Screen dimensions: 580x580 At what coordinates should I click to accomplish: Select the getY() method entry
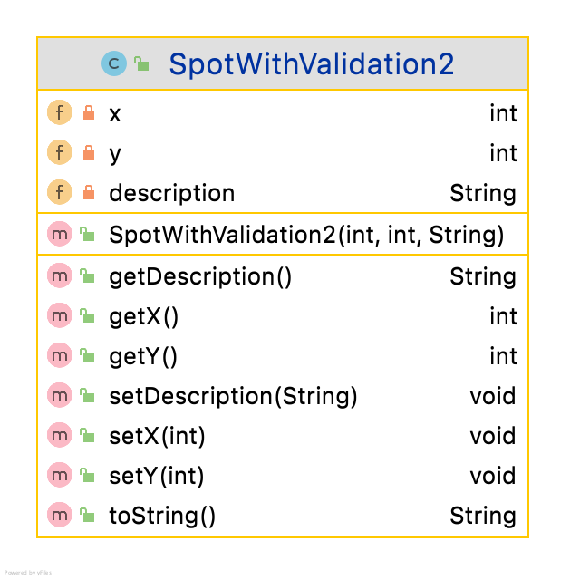pos(143,356)
